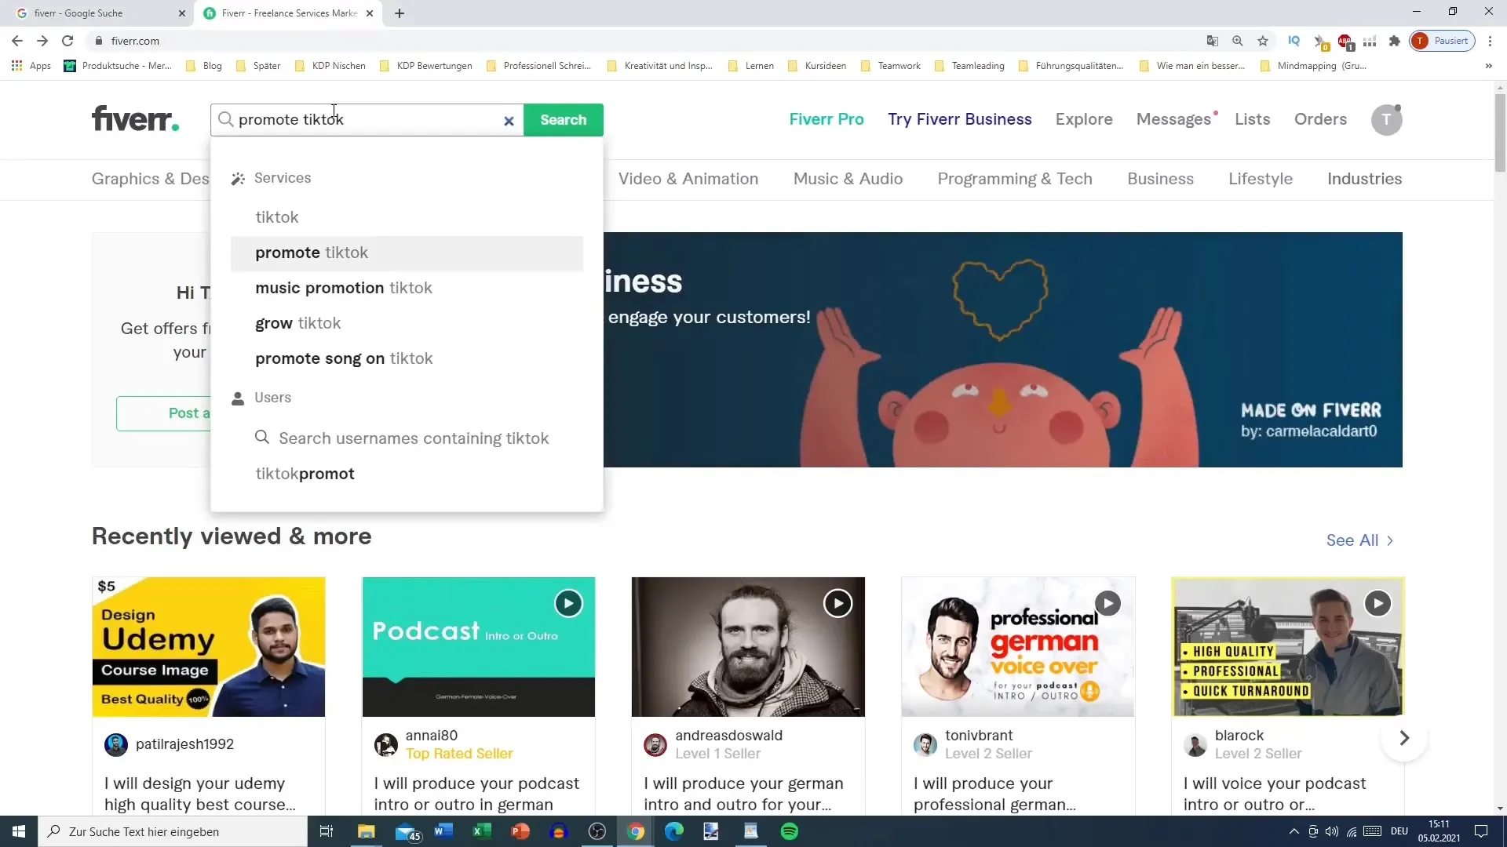Open Excel from the taskbar
1507x847 pixels.
point(482,831)
